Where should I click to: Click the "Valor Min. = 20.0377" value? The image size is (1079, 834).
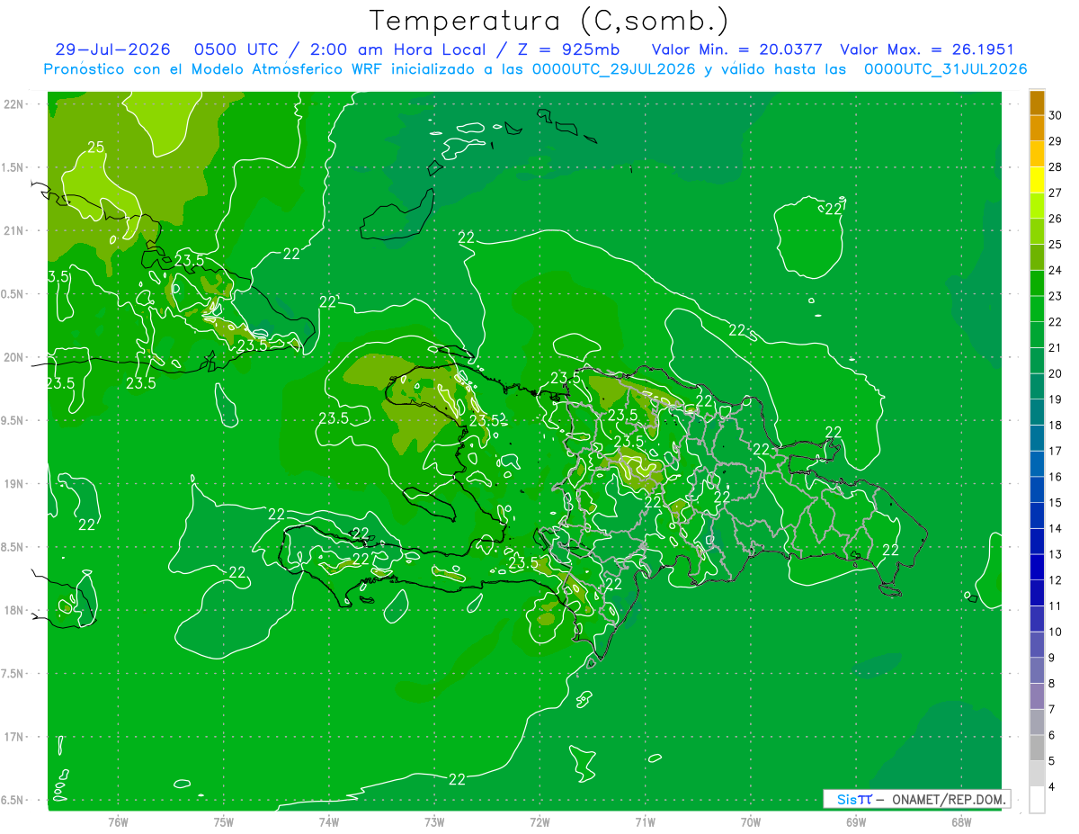pos(736,49)
